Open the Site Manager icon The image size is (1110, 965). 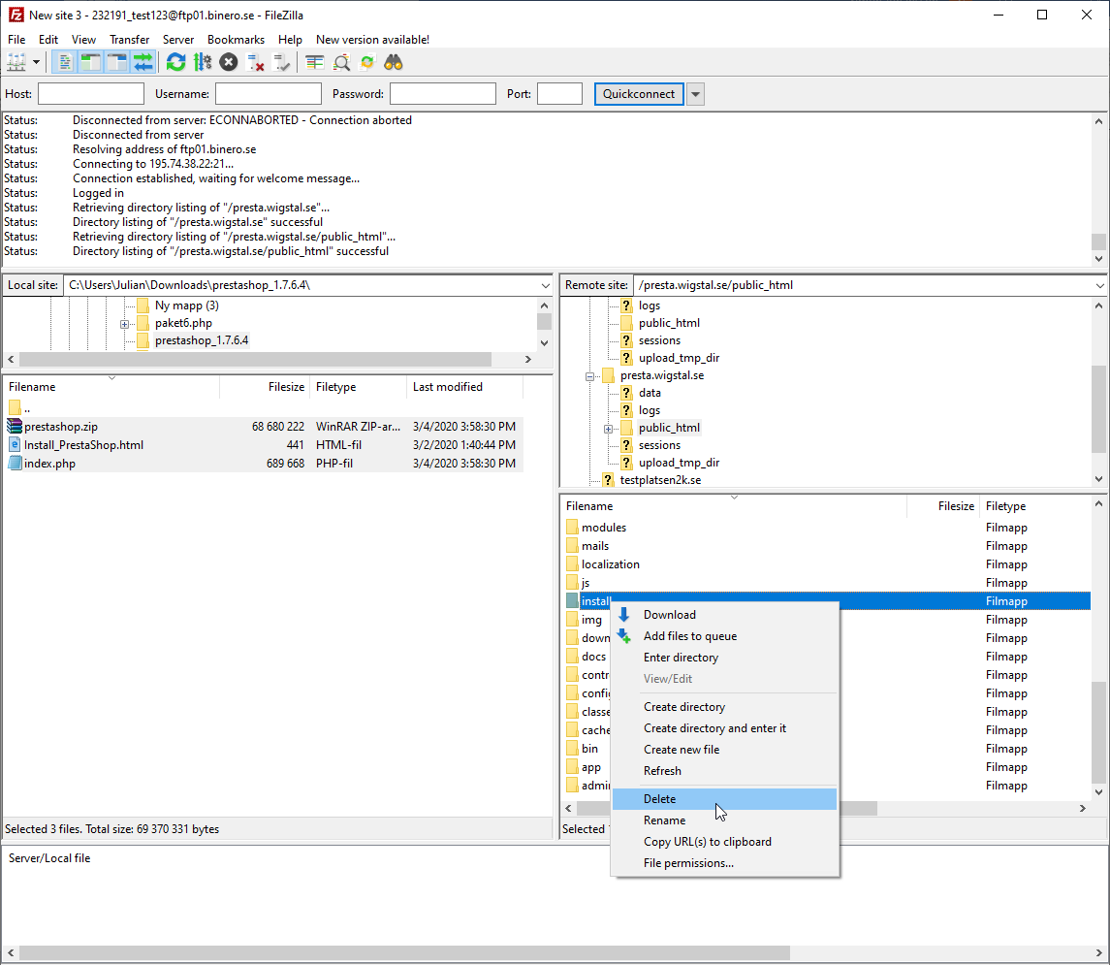(x=16, y=62)
